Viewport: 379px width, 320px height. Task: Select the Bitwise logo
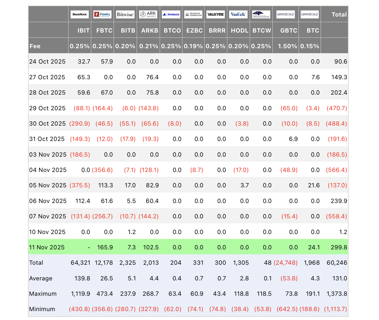(x=125, y=14)
